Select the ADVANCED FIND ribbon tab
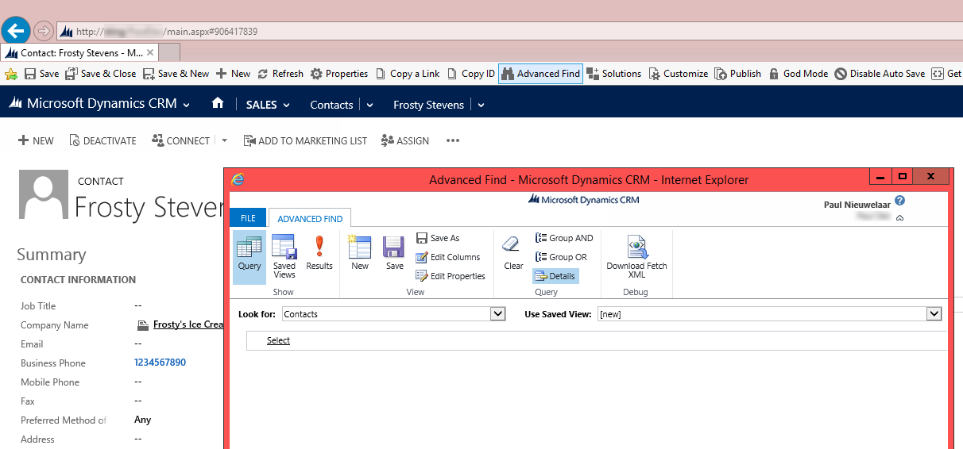Viewport: 963px width, 449px height. pyautogui.click(x=310, y=218)
